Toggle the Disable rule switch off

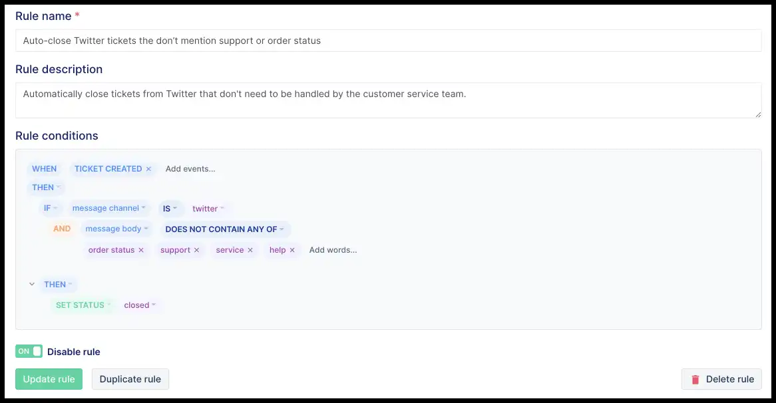click(x=29, y=351)
